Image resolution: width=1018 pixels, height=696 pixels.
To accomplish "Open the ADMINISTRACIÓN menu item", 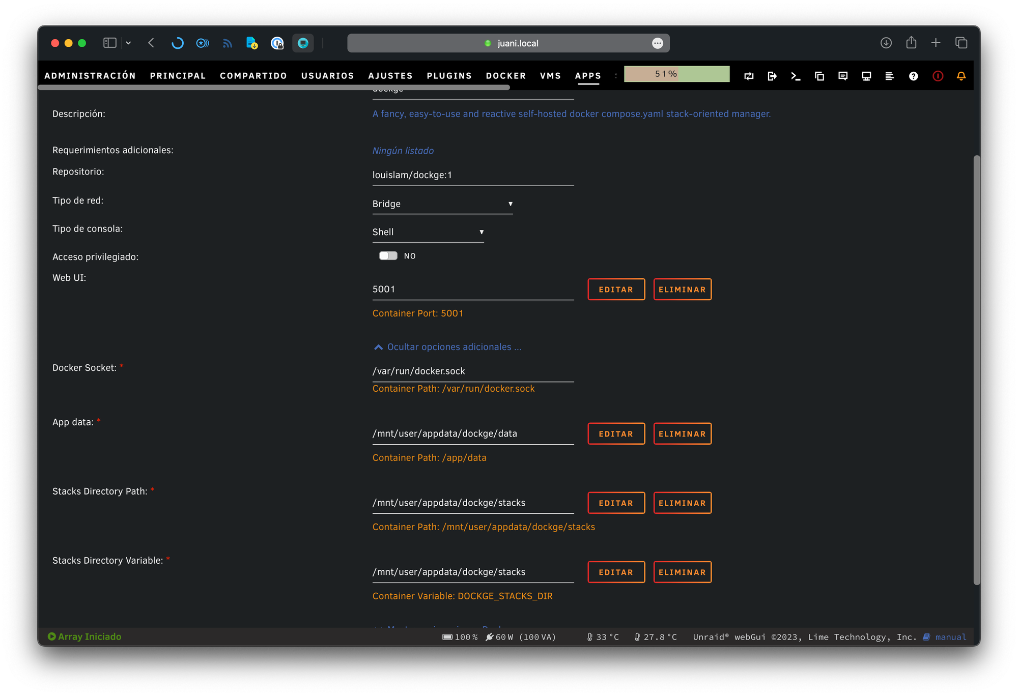I will point(90,76).
